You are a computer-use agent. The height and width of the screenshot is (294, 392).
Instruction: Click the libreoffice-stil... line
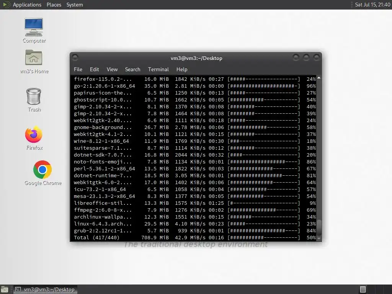195,203
